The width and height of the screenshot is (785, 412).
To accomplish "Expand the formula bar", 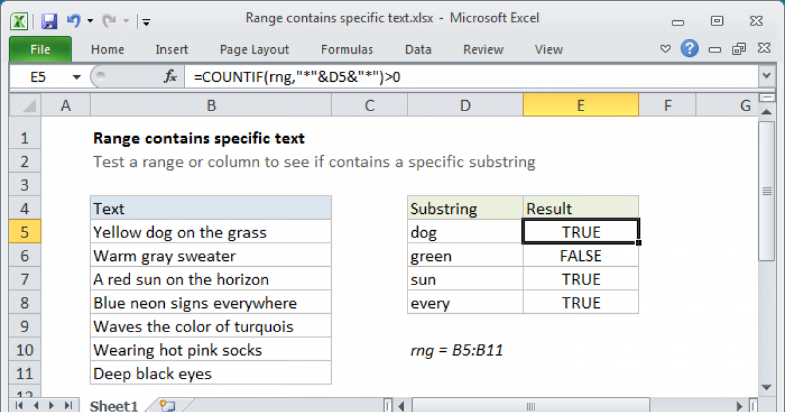I will [x=766, y=77].
